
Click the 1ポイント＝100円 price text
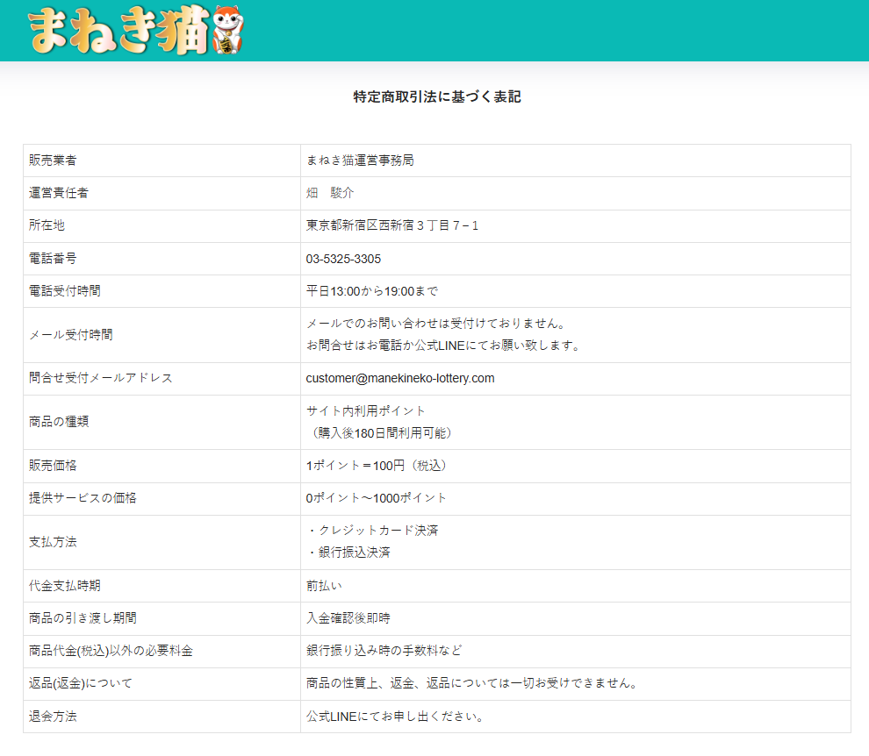point(382,465)
